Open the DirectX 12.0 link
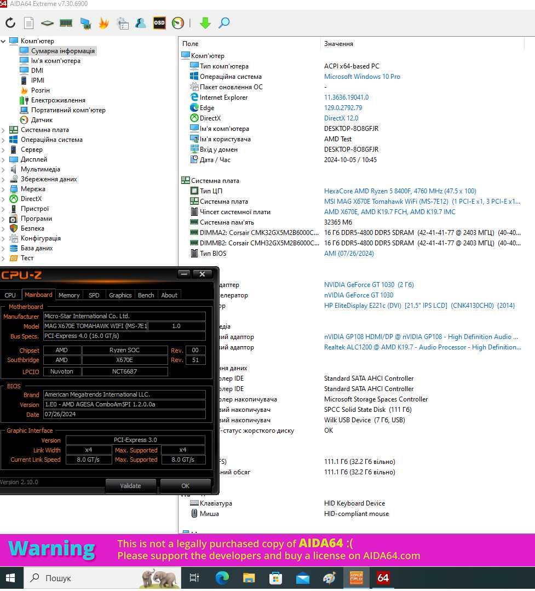 341,118
